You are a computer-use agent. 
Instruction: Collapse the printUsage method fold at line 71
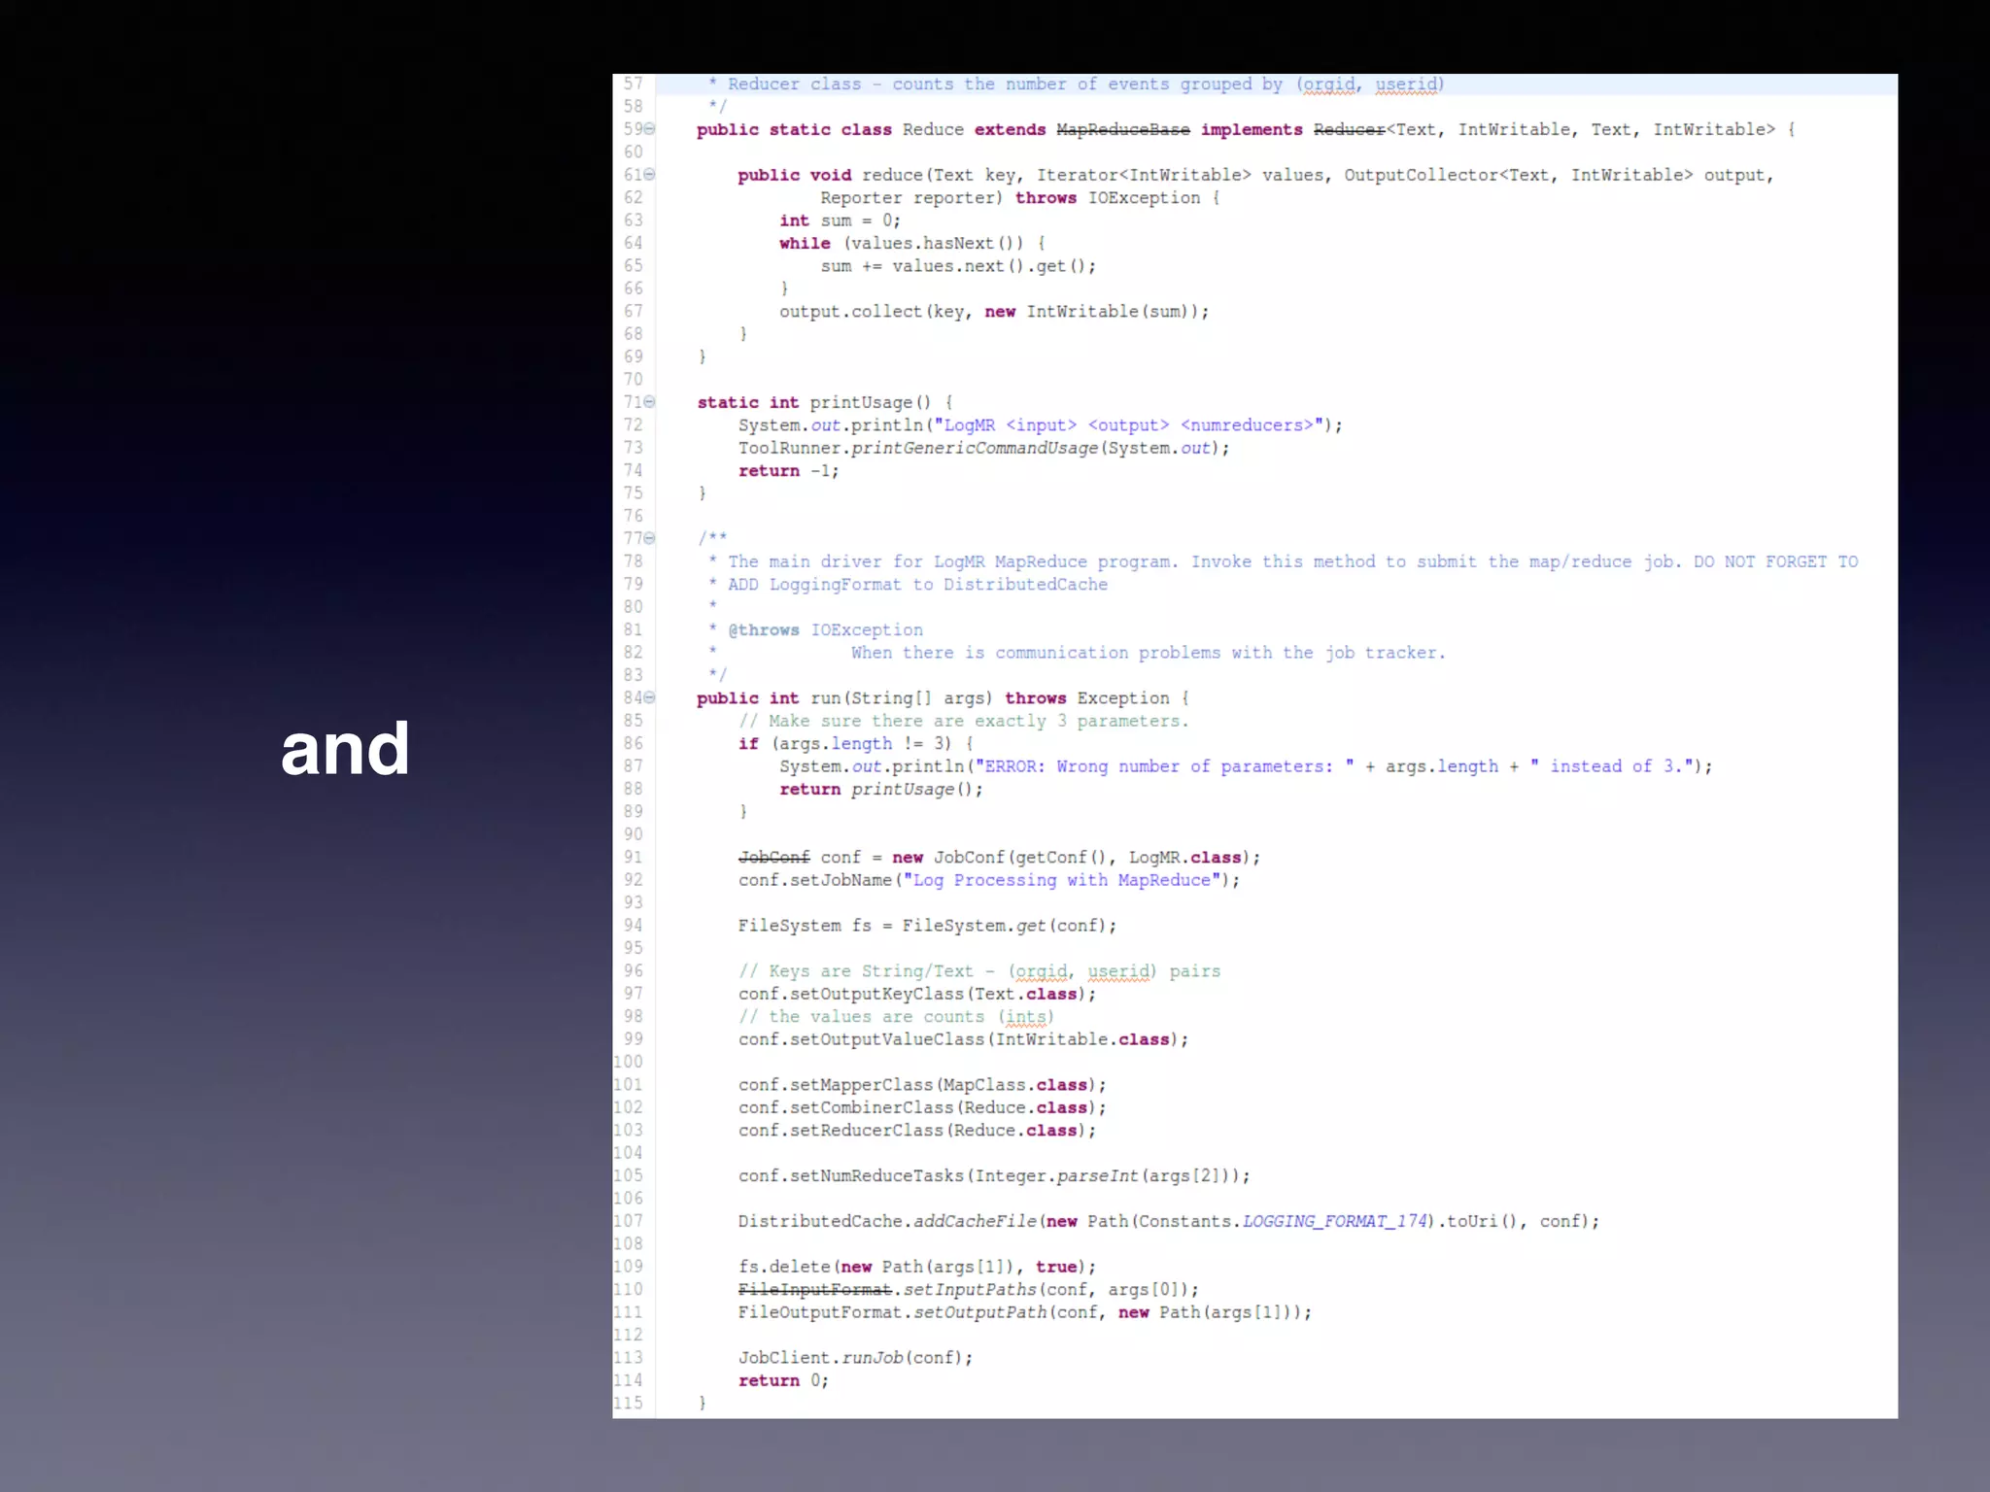click(649, 402)
